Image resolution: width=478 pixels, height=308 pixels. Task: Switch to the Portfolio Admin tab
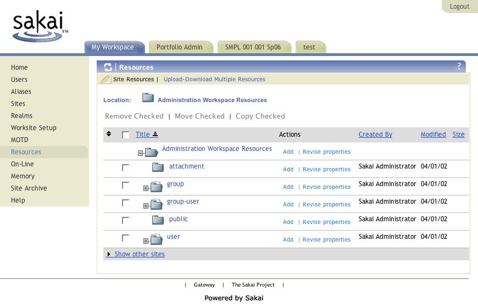(179, 47)
